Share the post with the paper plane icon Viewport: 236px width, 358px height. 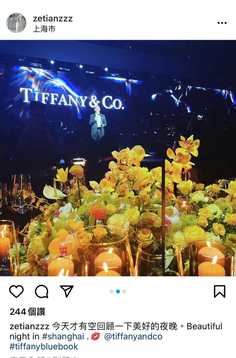67,291
